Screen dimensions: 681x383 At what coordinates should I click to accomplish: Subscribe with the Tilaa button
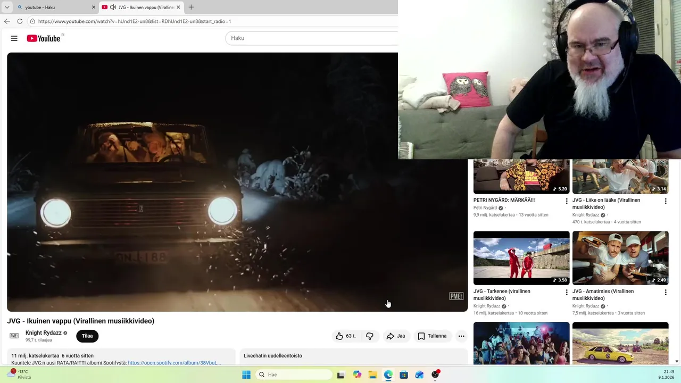[87, 336]
